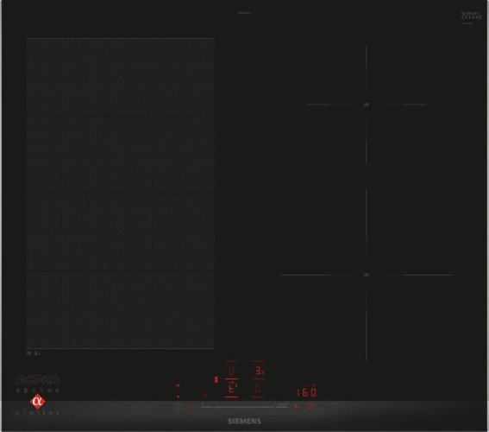The width and height of the screenshot is (489, 432).
Task: Select the bottom-left zone display showing t
Action: (231, 389)
